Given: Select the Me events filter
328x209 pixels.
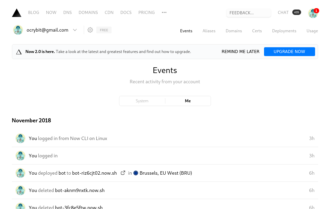Looking at the screenshot, I should tap(188, 101).
